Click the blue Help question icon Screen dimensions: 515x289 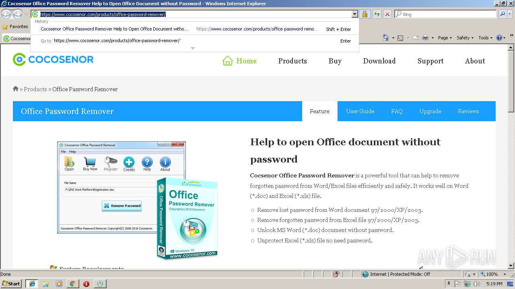pos(499,38)
